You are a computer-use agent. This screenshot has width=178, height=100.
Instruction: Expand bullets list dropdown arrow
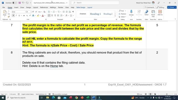(51, 12)
